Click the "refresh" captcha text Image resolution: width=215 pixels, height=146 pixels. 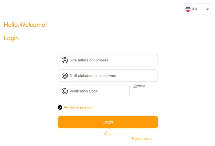pos(141,86)
